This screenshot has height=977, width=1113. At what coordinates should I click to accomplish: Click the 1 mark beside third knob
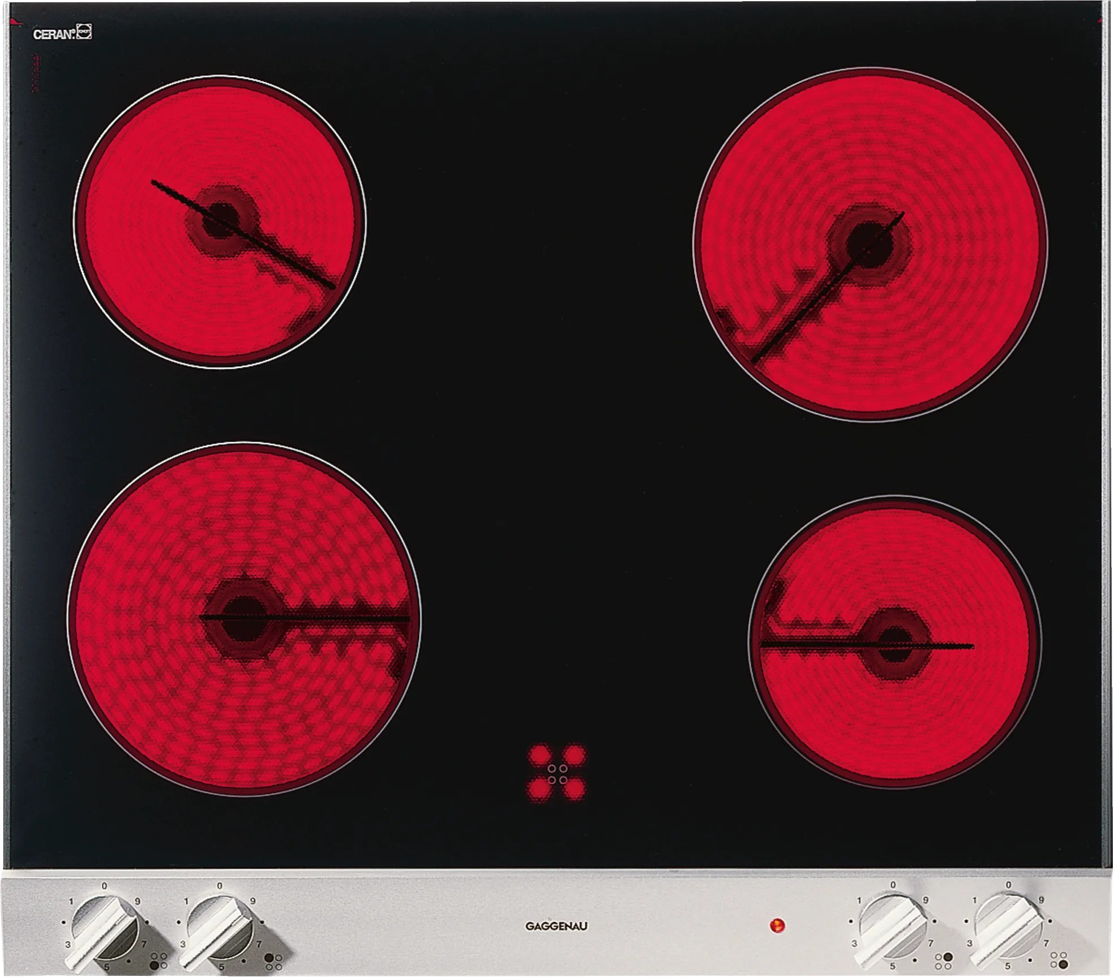859,900
